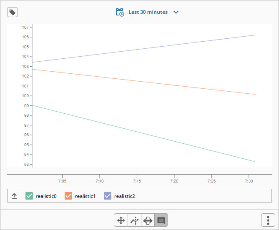Click the 7:30 time axis label
Screen dimensions: 279x230
(249, 181)
